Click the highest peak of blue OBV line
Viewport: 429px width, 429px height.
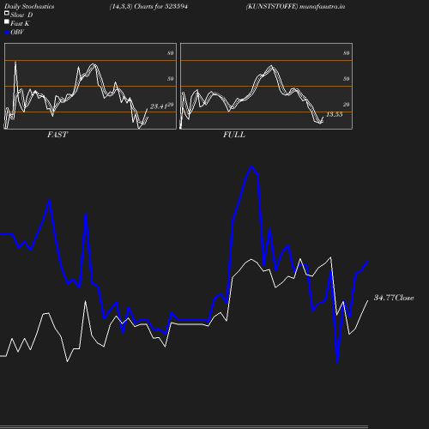pyautogui.click(x=251, y=166)
